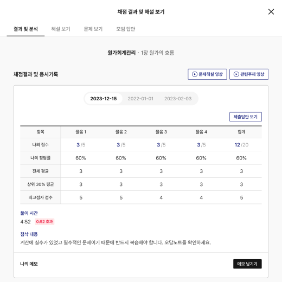Viewport: 282px width, 282px height.
Task: Switch to the 2022-01-01 attempt record
Action: click(x=140, y=99)
